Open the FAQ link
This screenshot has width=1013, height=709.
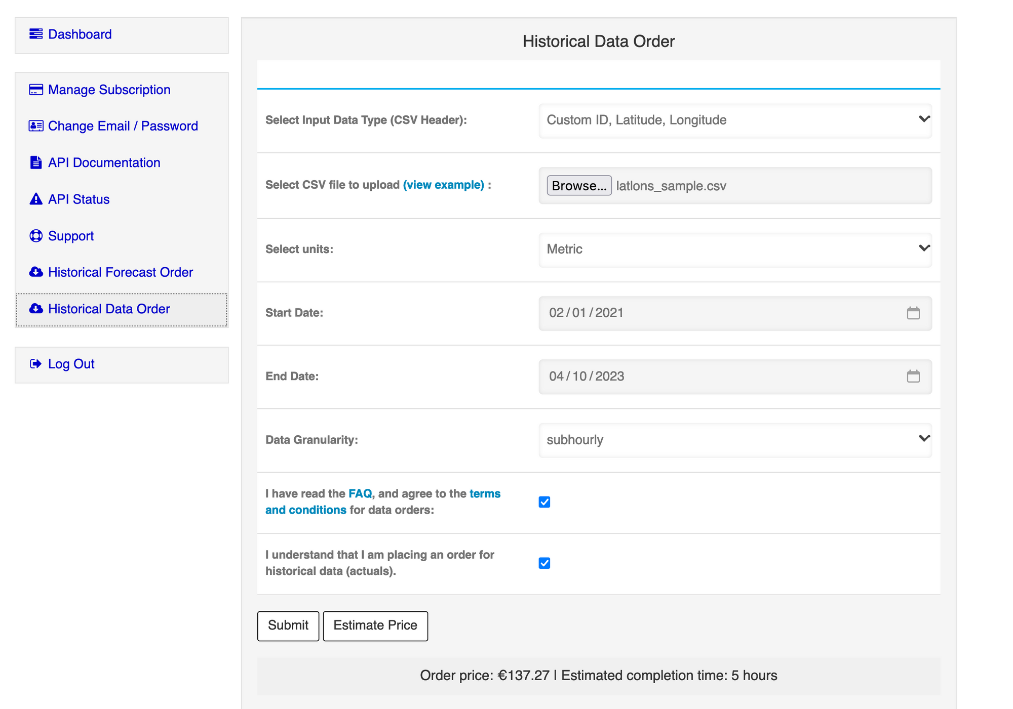pos(360,493)
